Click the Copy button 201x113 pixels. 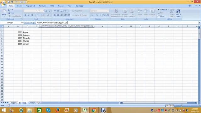11,13
